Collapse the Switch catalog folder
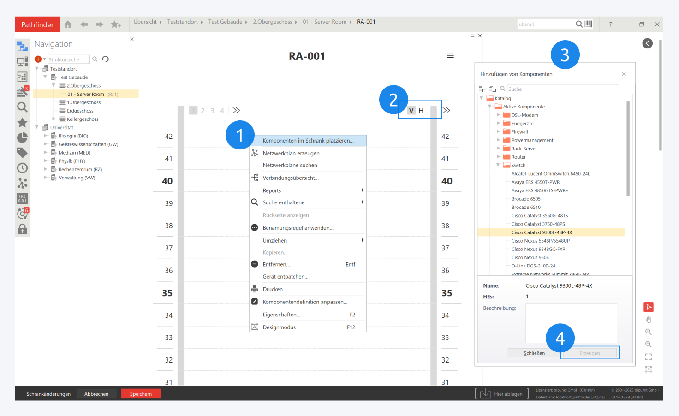The height and width of the screenshot is (416, 679). tap(498, 165)
